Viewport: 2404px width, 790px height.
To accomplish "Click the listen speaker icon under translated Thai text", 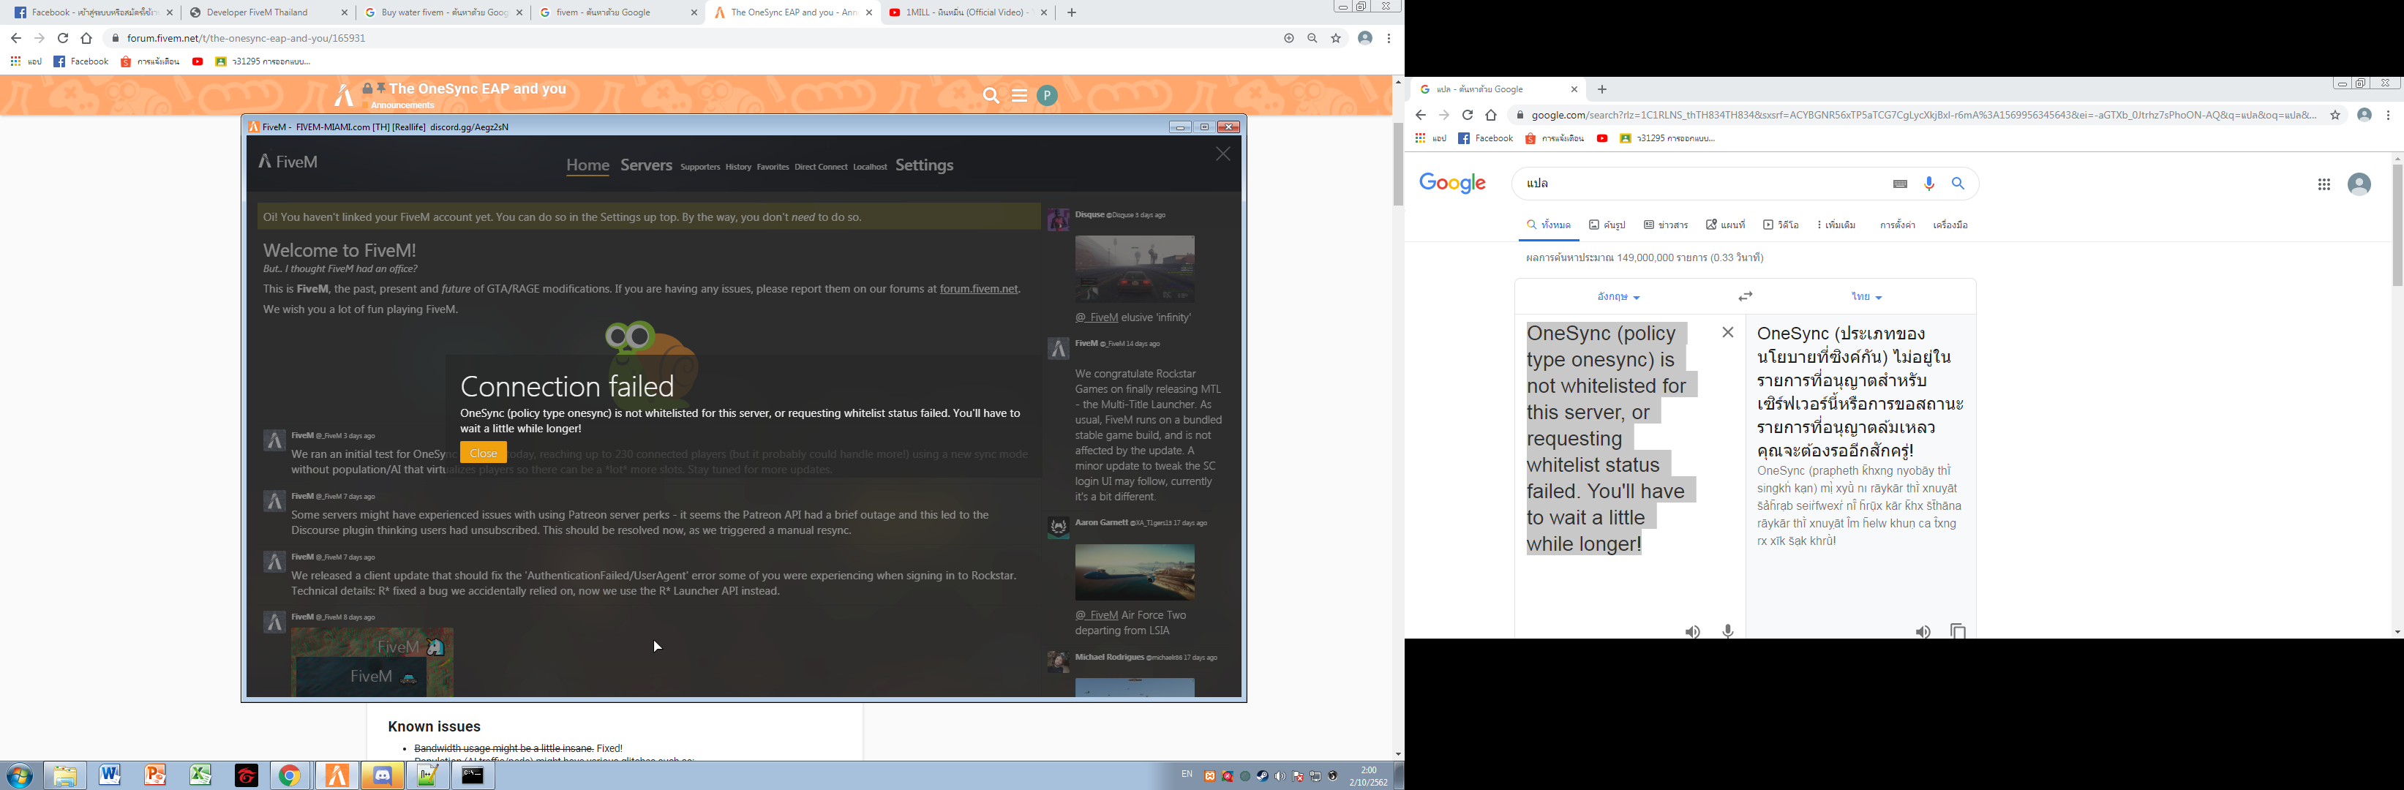I will (x=1923, y=631).
